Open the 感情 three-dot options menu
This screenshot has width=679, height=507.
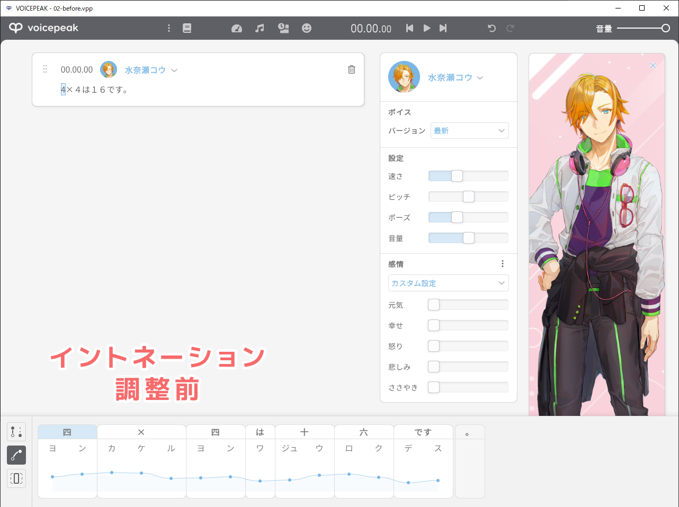pyautogui.click(x=503, y=264)
